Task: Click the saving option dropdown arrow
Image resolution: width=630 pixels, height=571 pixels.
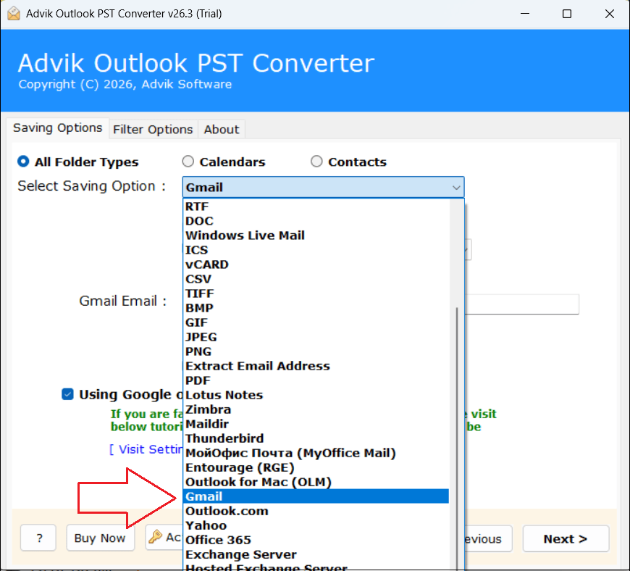Action: (456, 188)
